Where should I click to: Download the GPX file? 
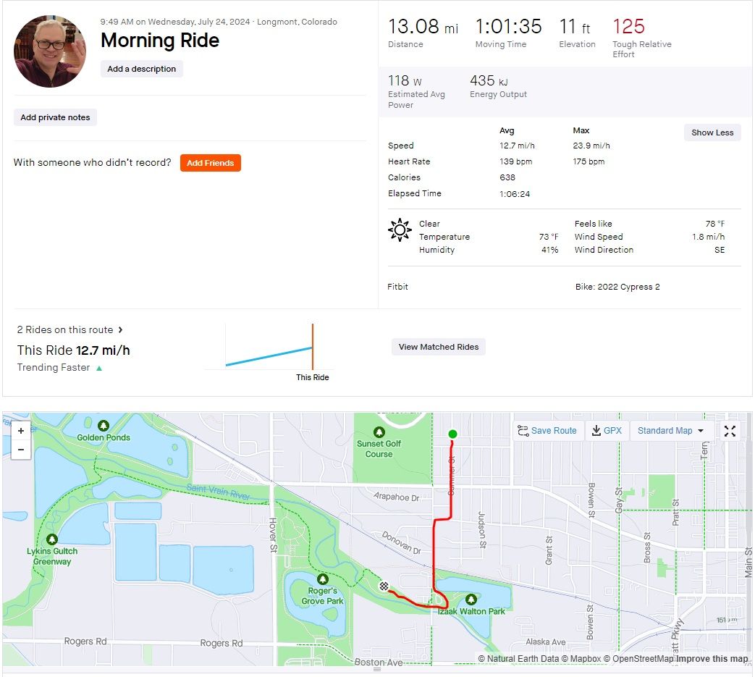(x=607, y=431)
